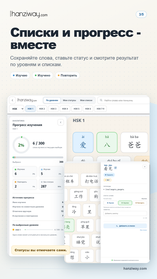157x279 pixels.
Task: Click the hanziway.com footer link
Action: click(x=135, y=269)
